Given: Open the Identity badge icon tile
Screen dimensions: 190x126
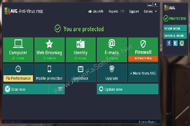Looking at the screenshot, I should point(80,44).
